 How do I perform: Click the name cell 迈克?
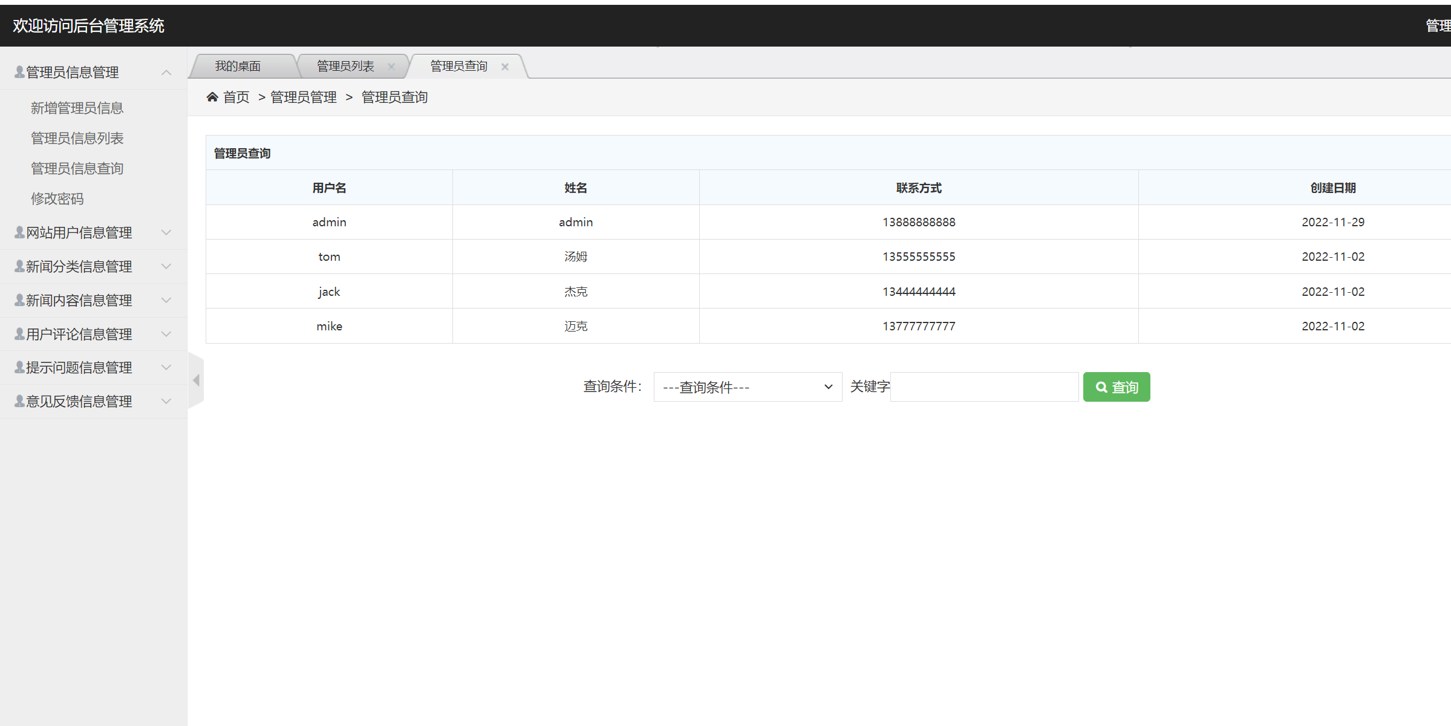click(x=576, y=326)
